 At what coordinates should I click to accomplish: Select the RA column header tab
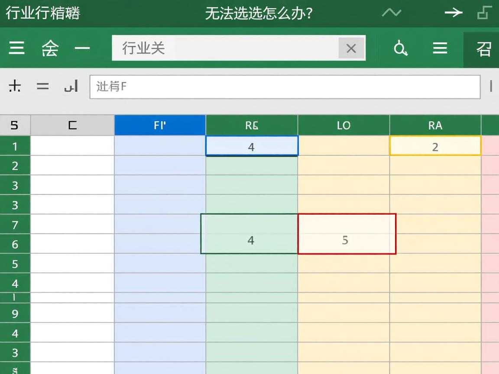(x=435, y=125)
